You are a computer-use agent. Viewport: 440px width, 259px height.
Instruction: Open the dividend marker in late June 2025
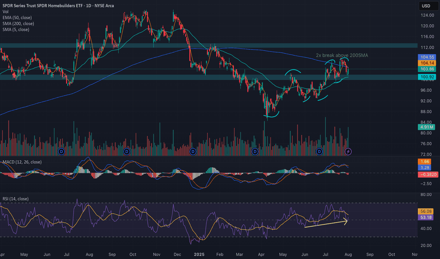coord(319,152)
